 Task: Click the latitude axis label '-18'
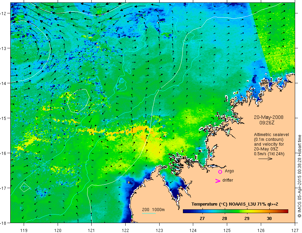coord(3,223)
